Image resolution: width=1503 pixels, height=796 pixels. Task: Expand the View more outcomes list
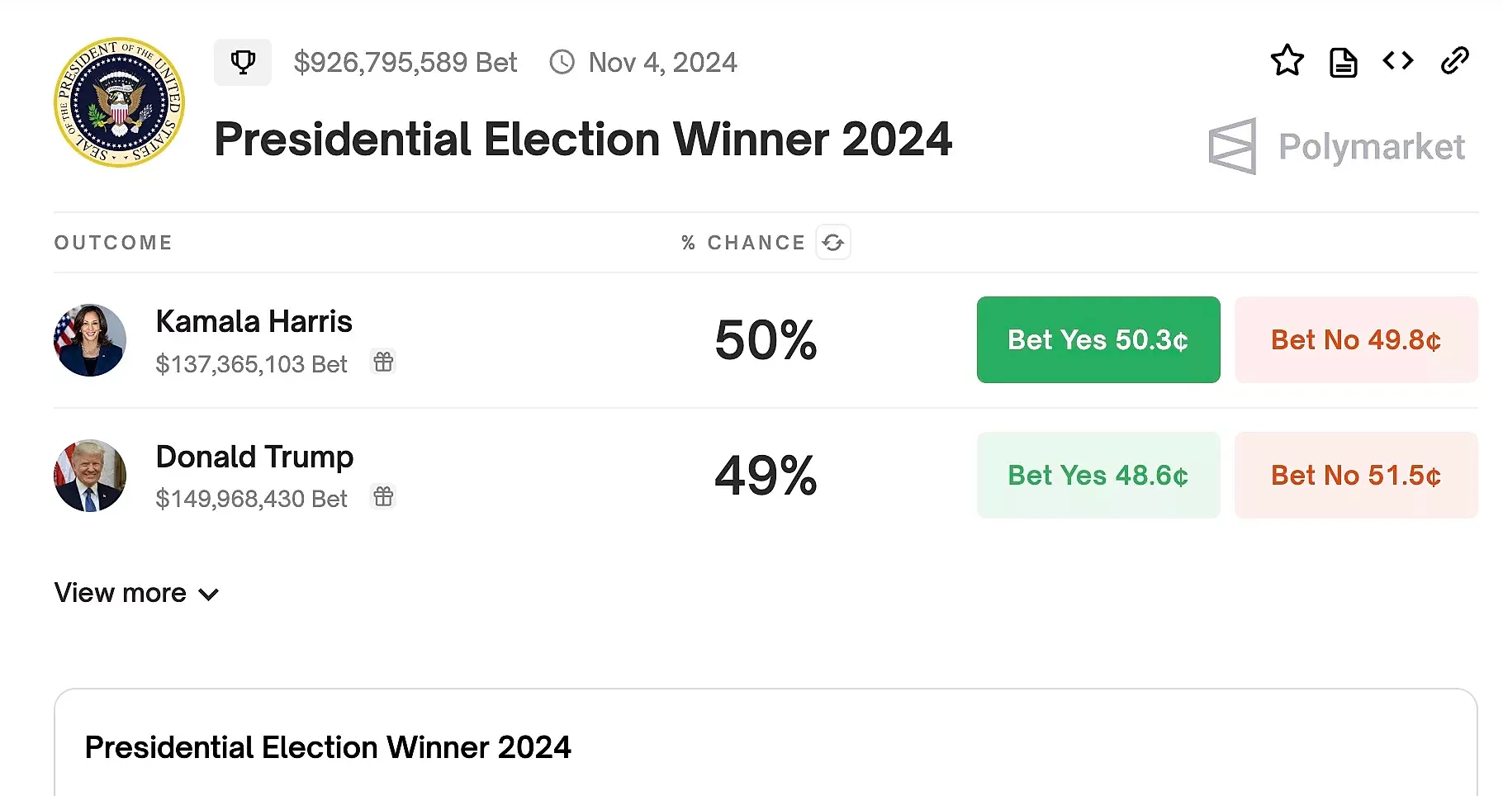pos(136,593)
